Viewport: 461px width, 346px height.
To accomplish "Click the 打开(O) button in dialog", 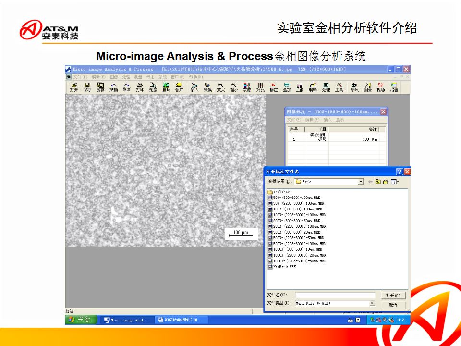I will point(393,295).
